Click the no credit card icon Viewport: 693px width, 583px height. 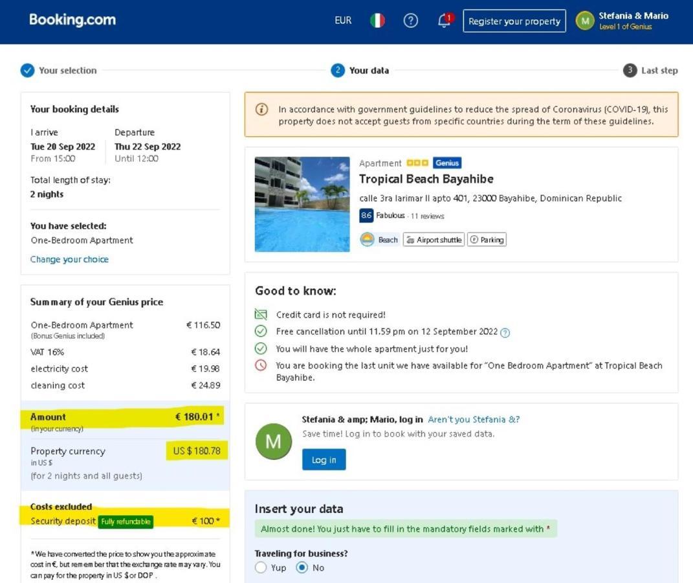(261, 315)
